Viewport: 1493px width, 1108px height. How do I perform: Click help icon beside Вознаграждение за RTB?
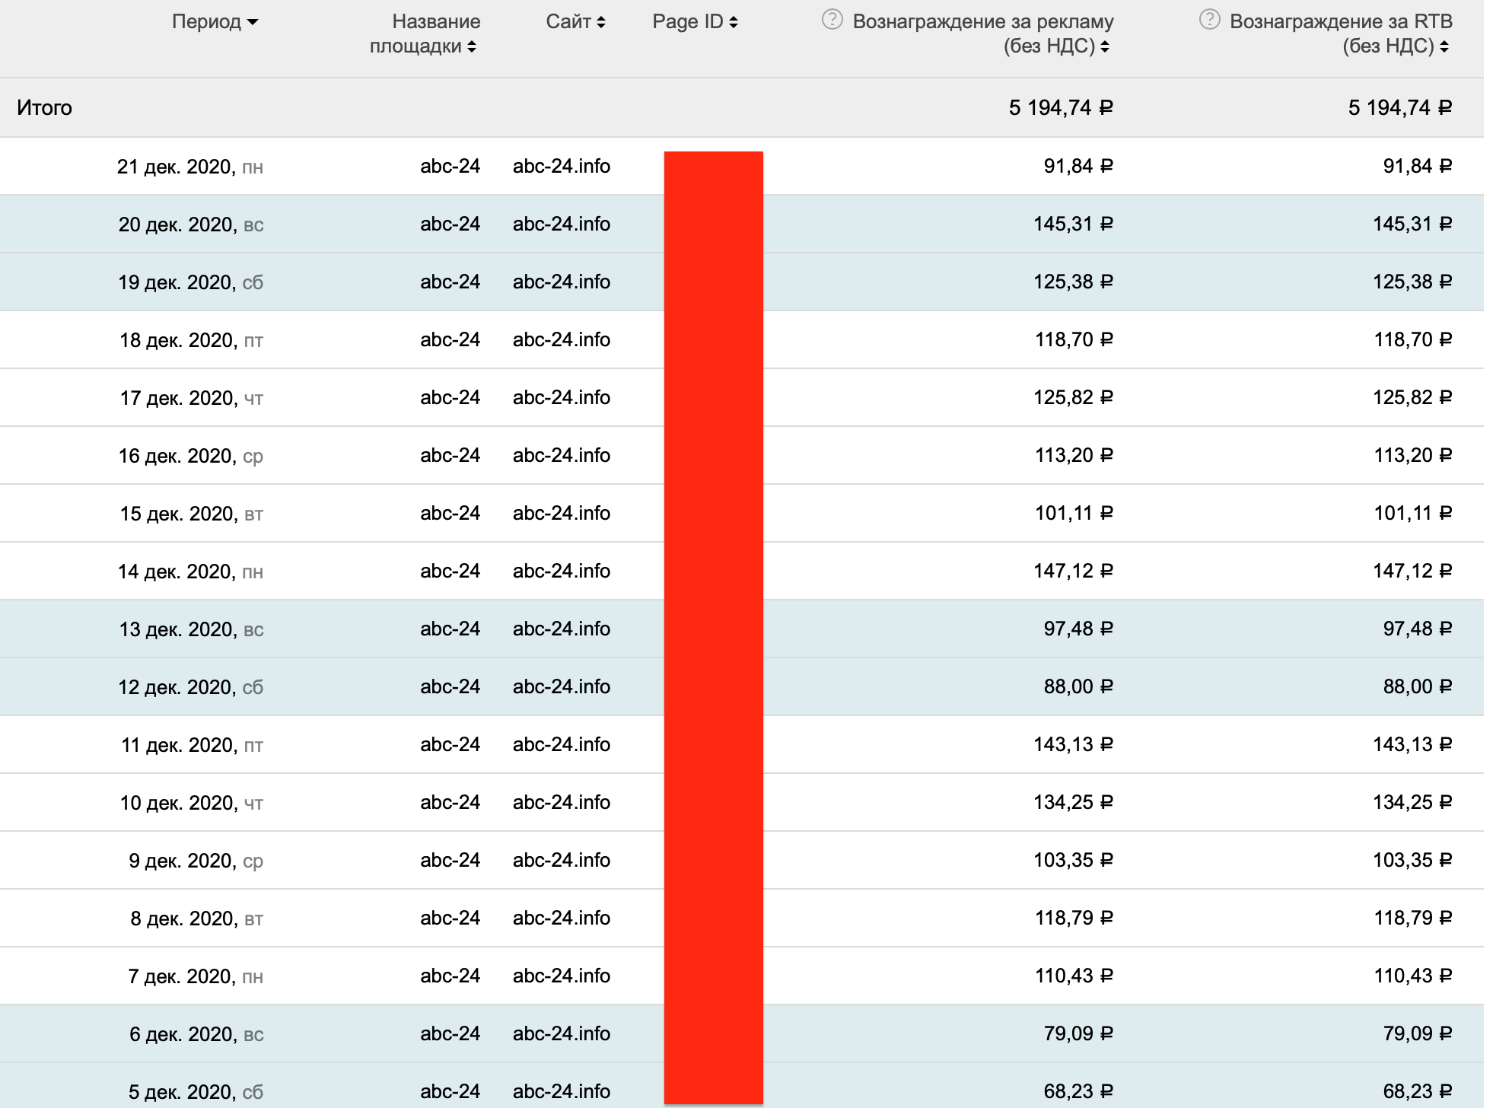1209,20
